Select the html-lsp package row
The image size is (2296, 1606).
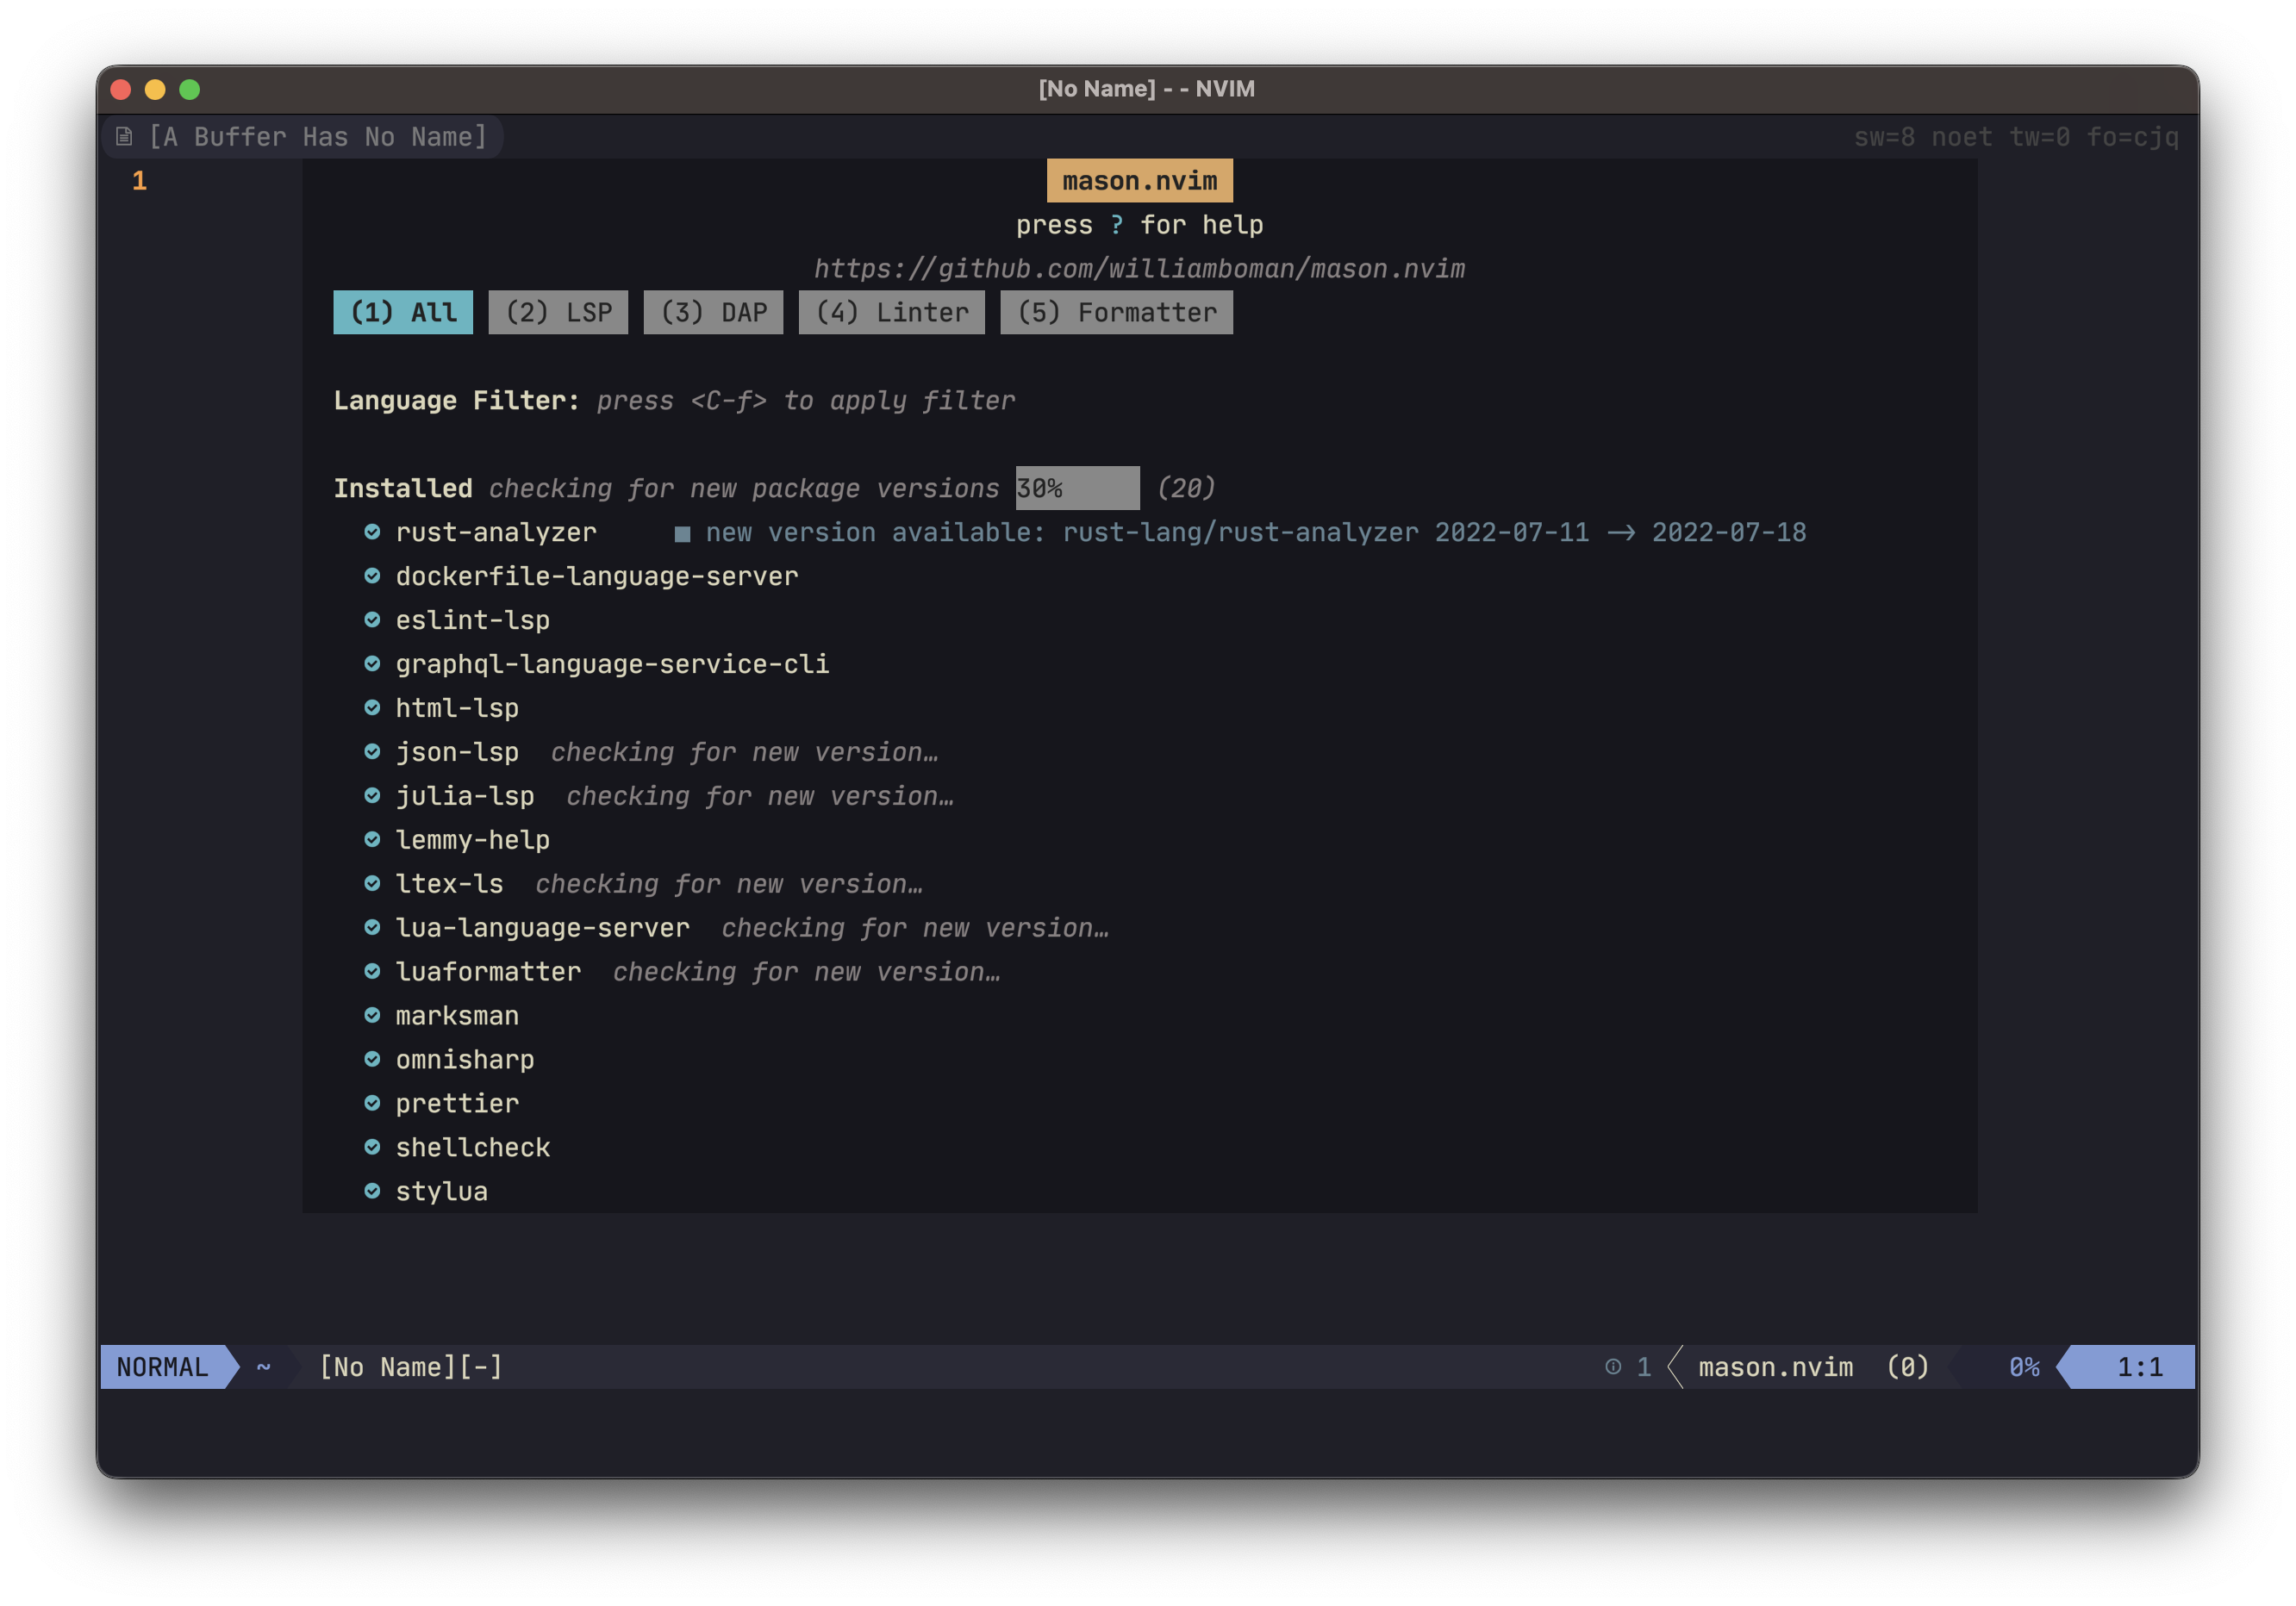[x=457, y=708]
